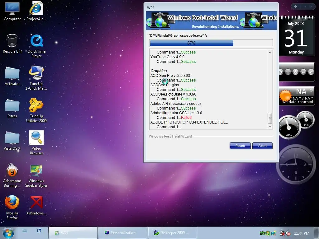
Task: Click the large CPU meter gauge 47%
Action: tap(289, 127)
